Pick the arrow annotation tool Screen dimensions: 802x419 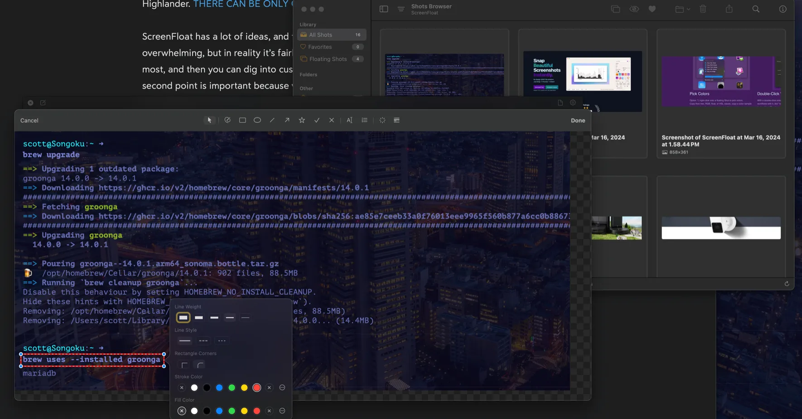click(287, 120)
